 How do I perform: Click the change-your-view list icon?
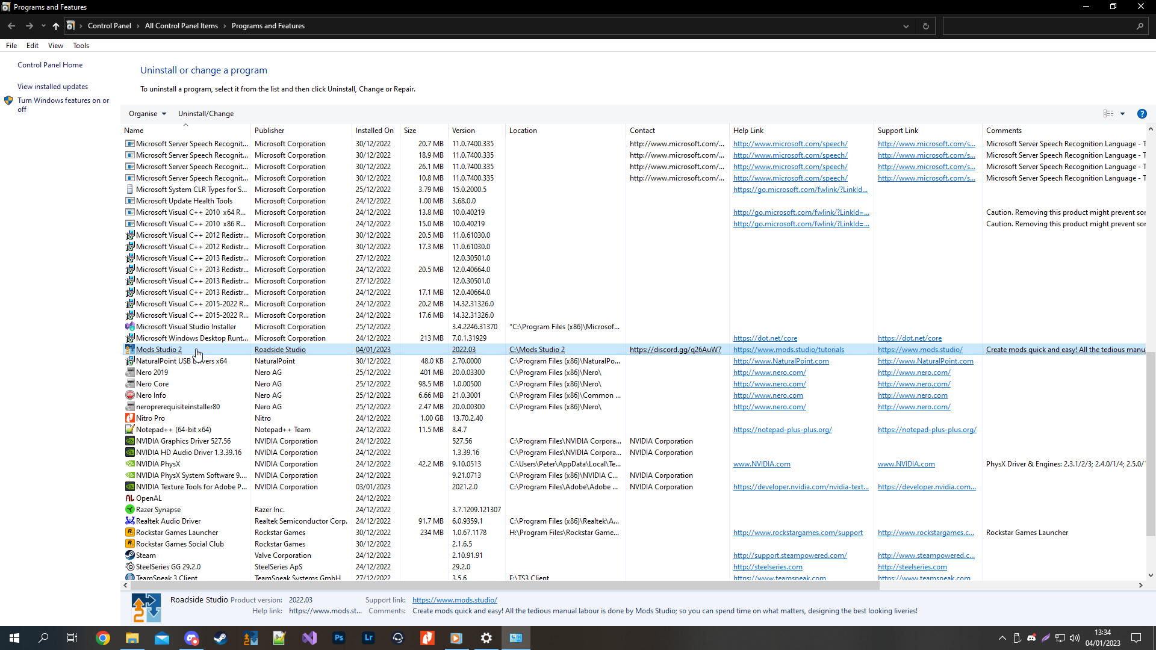(x=1108, y=114)
